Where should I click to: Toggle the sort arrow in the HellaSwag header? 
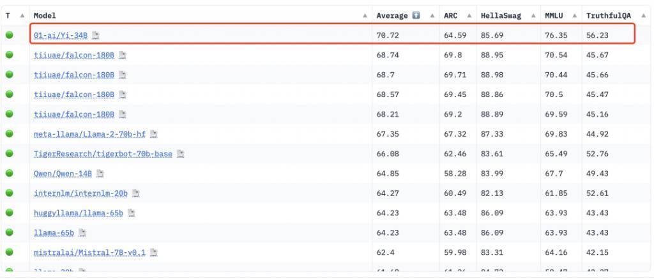531,15
